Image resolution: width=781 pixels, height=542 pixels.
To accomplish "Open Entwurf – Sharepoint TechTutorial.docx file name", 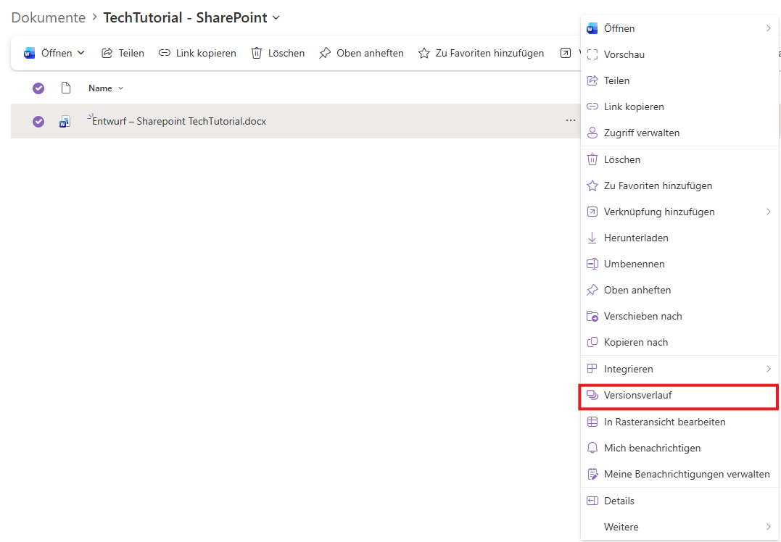I will 179,122.
